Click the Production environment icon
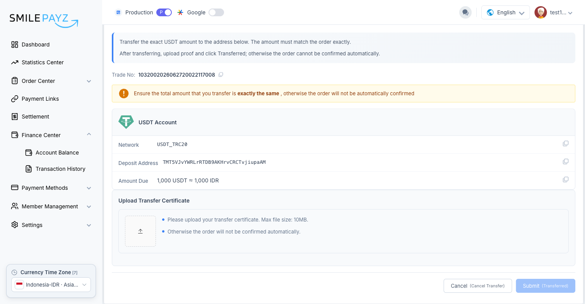Screen dimensions: 585x304 click(118, 12)
